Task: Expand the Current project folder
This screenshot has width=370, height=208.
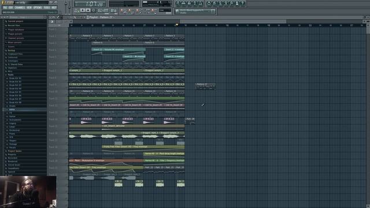Action: 16,21
